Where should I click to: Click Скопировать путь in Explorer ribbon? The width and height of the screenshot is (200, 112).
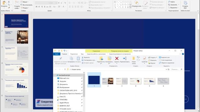pos(88,60)
